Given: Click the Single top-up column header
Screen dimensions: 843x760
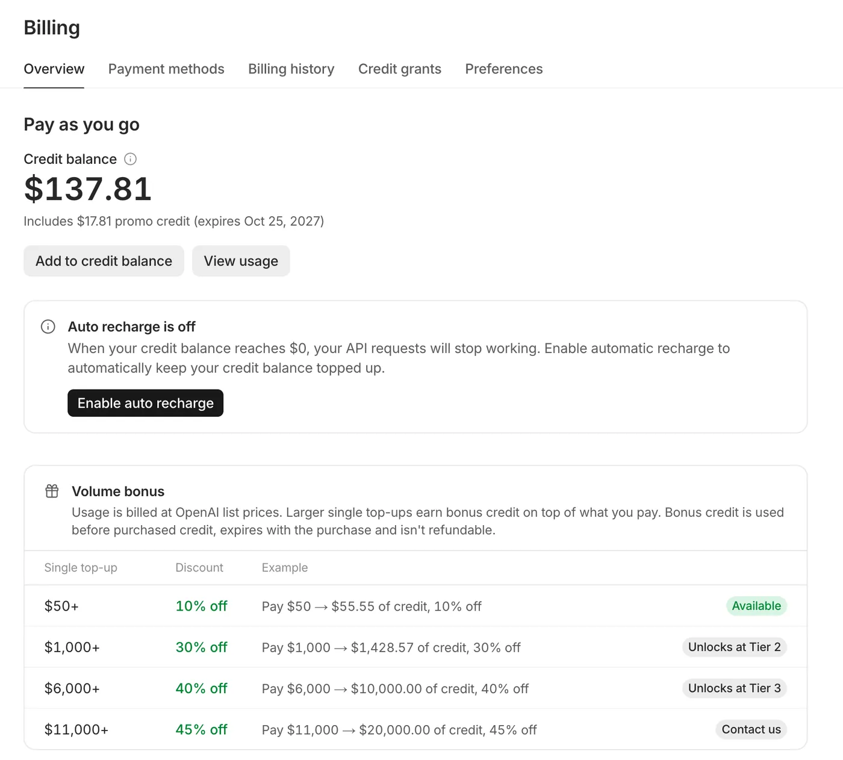Looking at the screenshot, I should [81, 567].
